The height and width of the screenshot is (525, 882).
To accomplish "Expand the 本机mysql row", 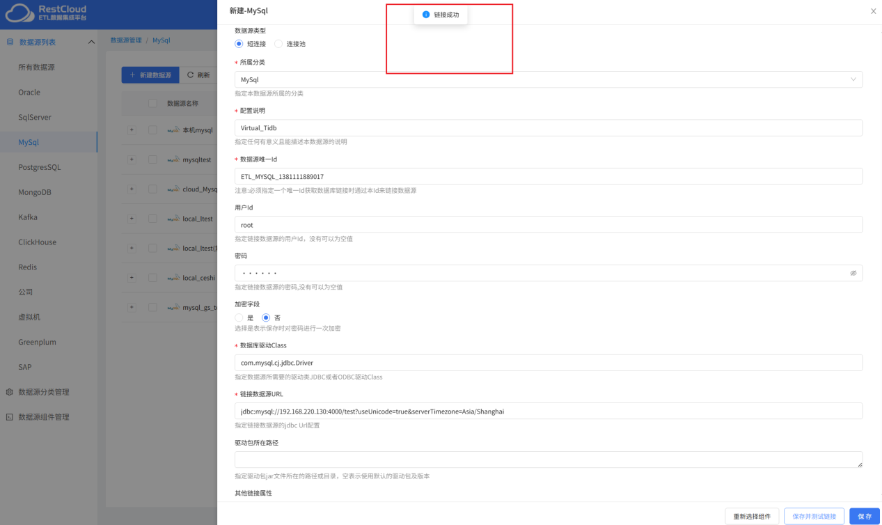I will click(x=132, y=130).
